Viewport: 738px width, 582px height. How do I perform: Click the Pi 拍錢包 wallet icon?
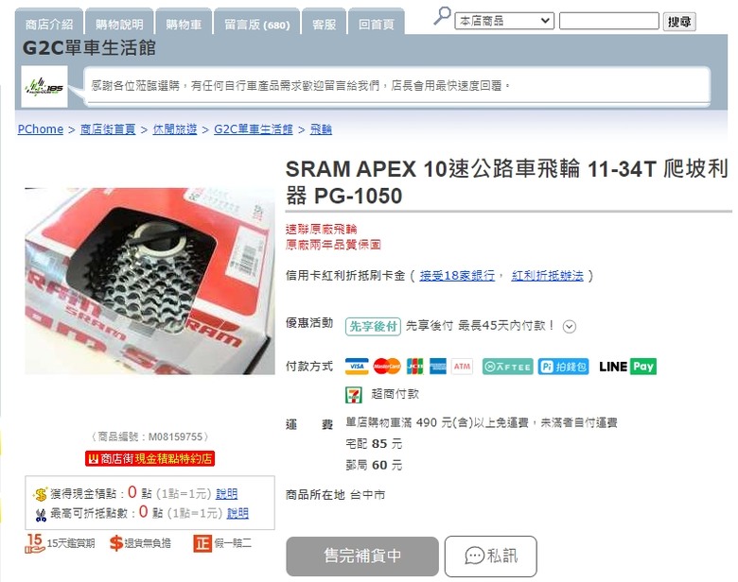pyautogui.click(x=563, y=367)
